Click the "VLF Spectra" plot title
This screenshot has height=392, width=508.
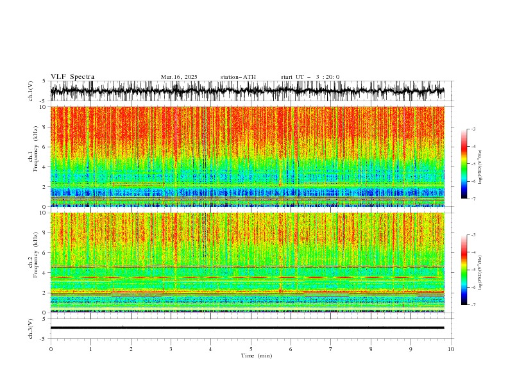(x=72, y=77)
